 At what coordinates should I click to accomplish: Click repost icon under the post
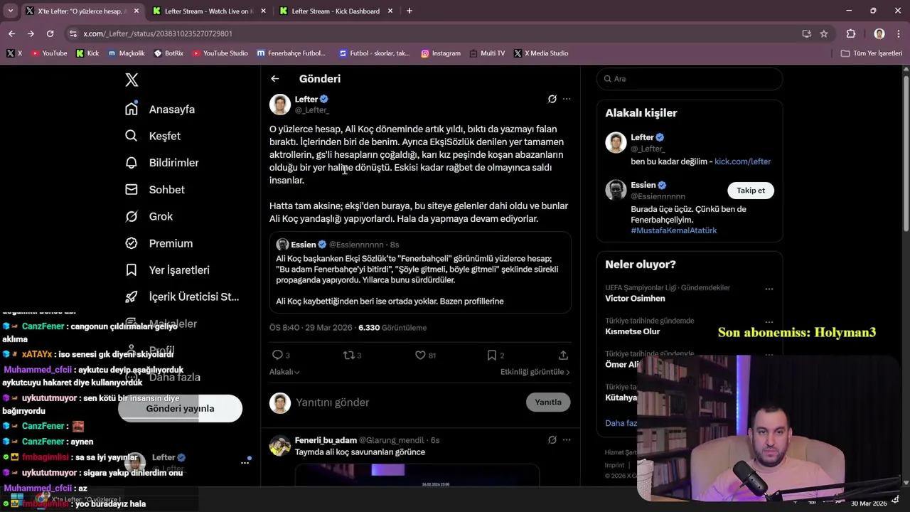[x=348, y=355]
